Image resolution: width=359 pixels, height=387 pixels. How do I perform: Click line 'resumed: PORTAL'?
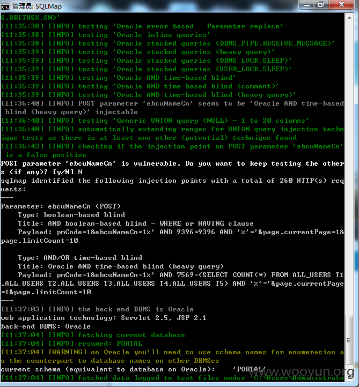coord(72,344)
